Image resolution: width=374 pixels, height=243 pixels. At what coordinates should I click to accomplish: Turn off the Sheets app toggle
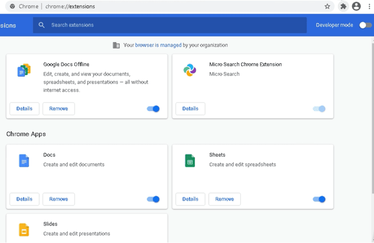[x=319, y=199]
